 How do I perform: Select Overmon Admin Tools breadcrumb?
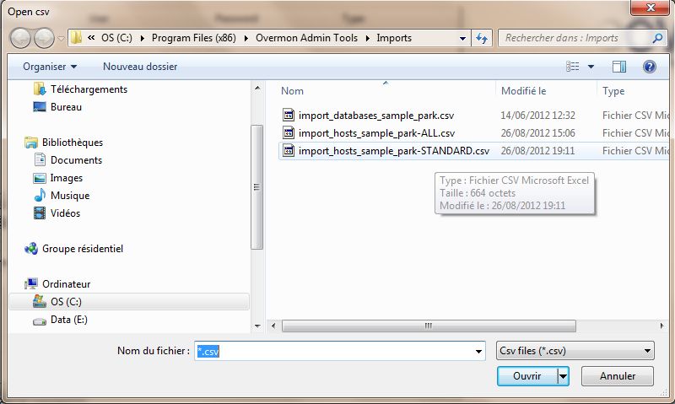pos(306,38)
